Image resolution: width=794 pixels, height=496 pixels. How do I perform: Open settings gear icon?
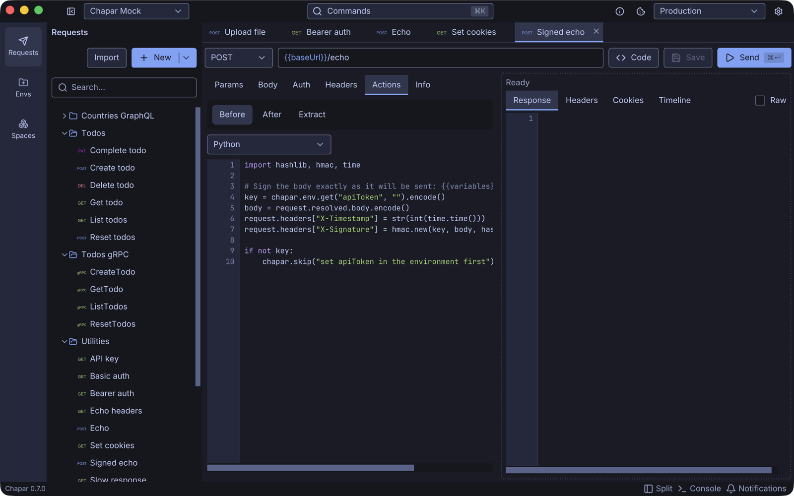[x=779, y=11]
